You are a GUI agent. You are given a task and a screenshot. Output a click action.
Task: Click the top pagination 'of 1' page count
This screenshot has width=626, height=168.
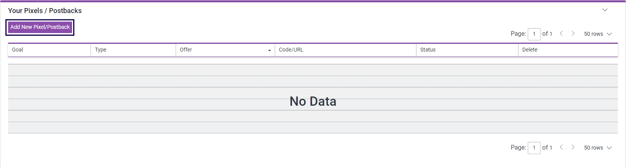pyautogui.click(x=547, y=34)
